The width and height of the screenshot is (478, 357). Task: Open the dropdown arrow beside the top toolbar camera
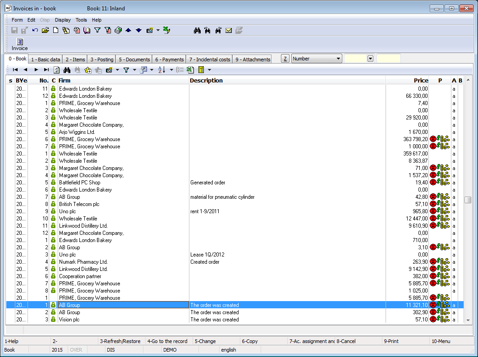click(x=158, y=30)
